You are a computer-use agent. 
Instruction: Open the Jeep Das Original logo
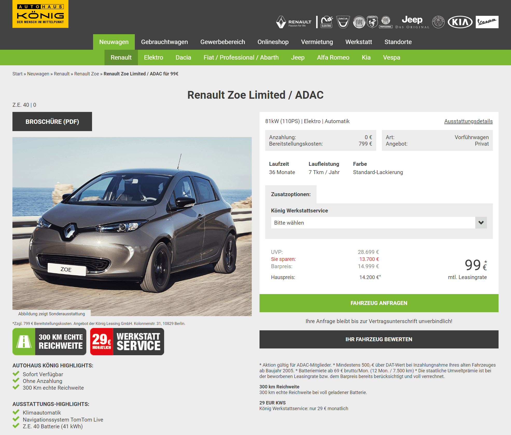(412, 22)
